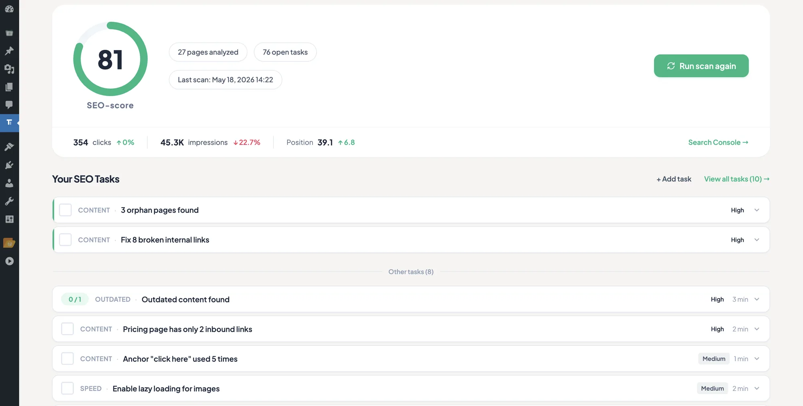The height and width of the screenshot is (406, 803).
Task: Expand the Enable lazy loading for images row
Action: click(x=757, y=388)
